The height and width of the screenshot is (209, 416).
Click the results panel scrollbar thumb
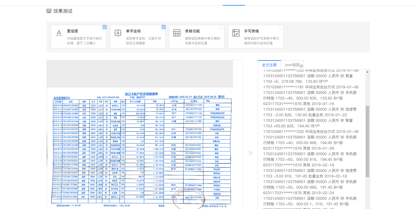(x=368, y=141)
